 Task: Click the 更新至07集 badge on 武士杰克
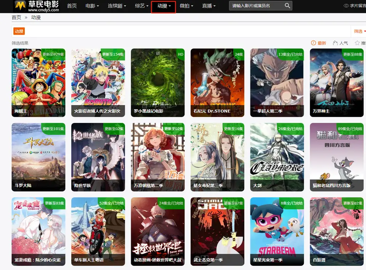(233, 203)
